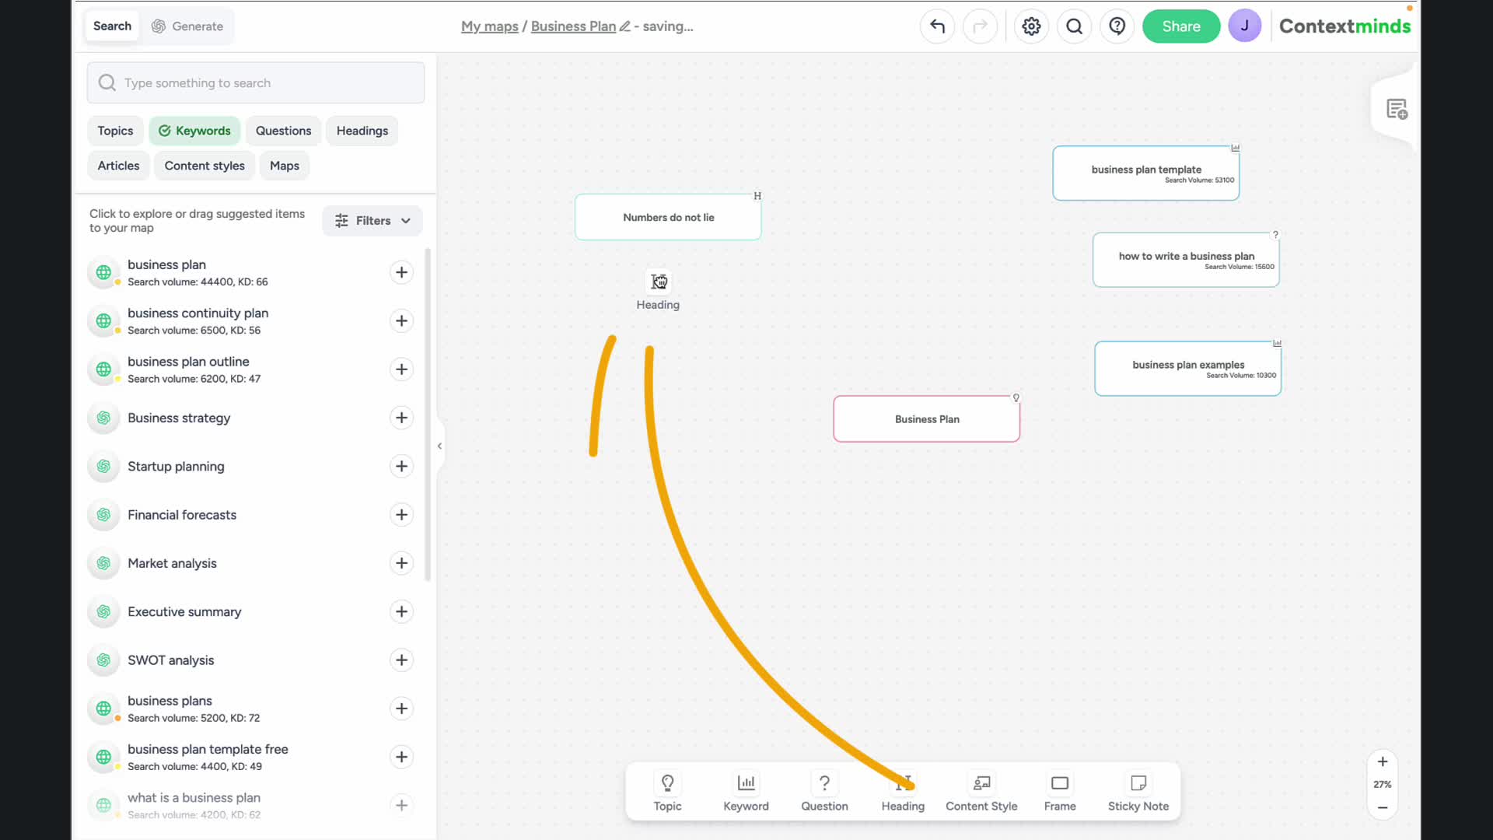
Task: Zoom in with the plus button
Action: click(x=1383, y=762)
